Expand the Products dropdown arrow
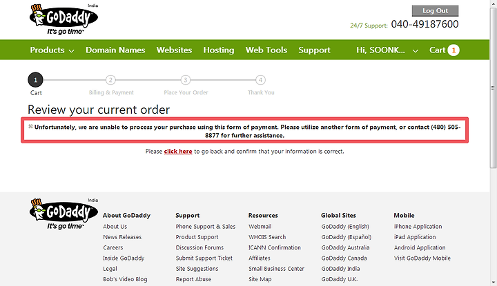 [72, 50]
